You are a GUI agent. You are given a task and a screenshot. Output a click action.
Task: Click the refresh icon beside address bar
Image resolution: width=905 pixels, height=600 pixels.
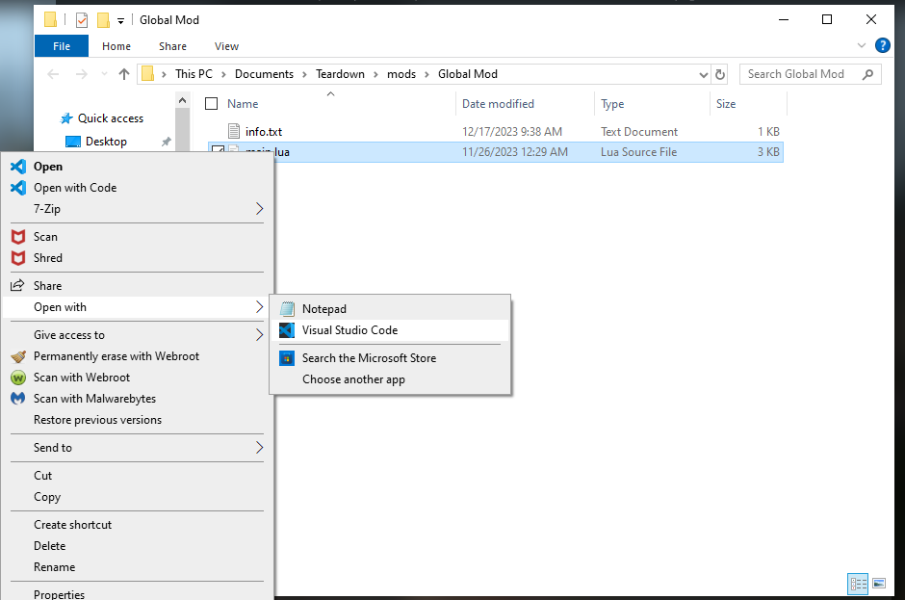pos(720,74)
